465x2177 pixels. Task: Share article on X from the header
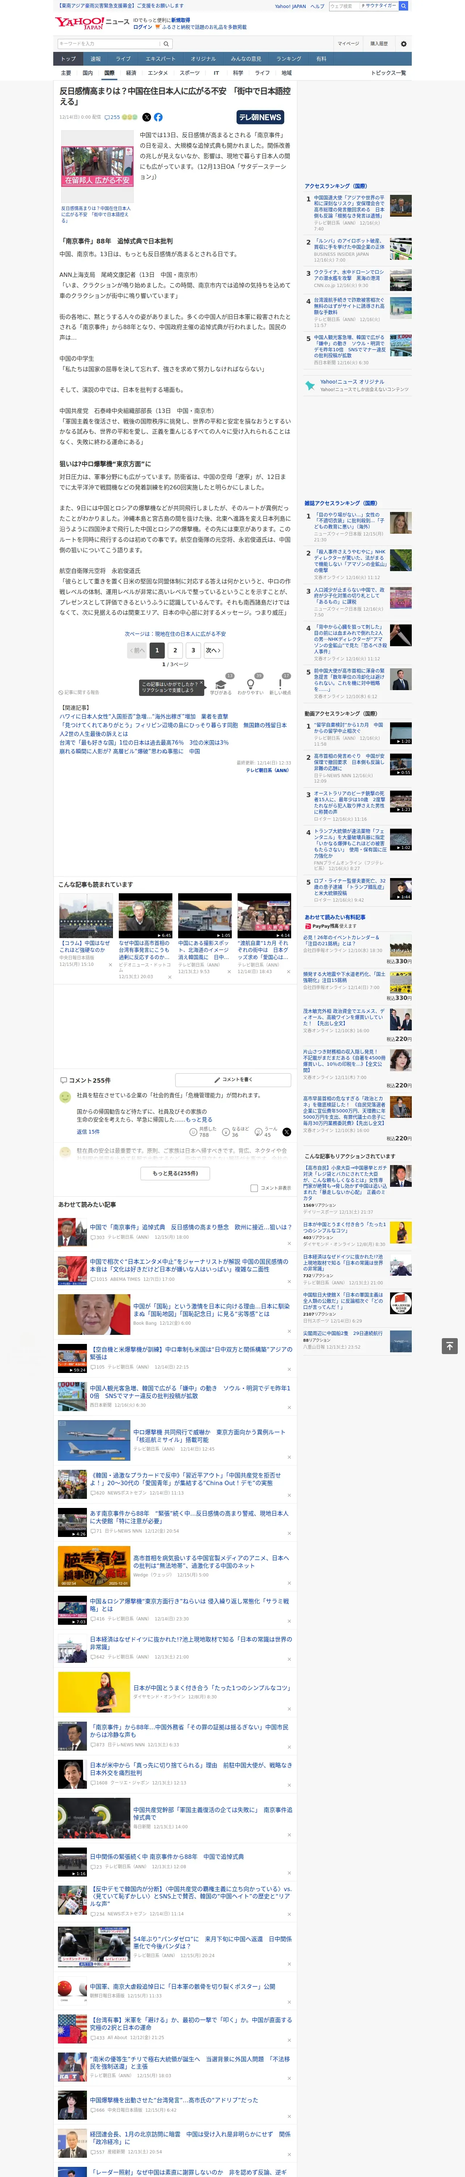(x=147, y=118)
